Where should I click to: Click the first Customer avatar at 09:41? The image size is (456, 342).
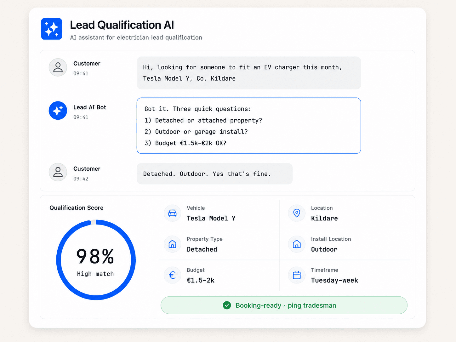point(58,67)
